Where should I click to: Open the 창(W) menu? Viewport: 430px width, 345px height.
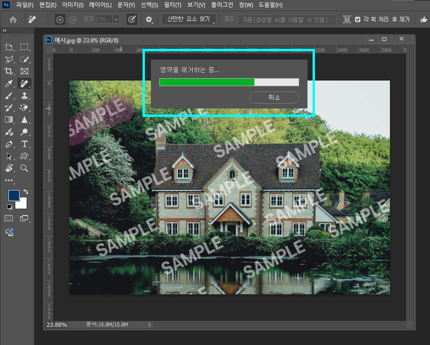click(x=246, y=5)
